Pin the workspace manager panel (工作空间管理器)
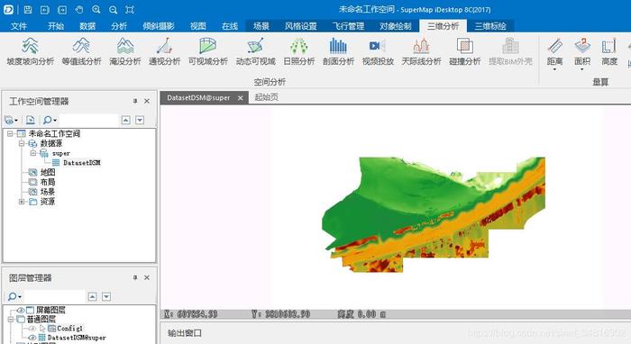631x344 pixels. [x=135, y=101]
